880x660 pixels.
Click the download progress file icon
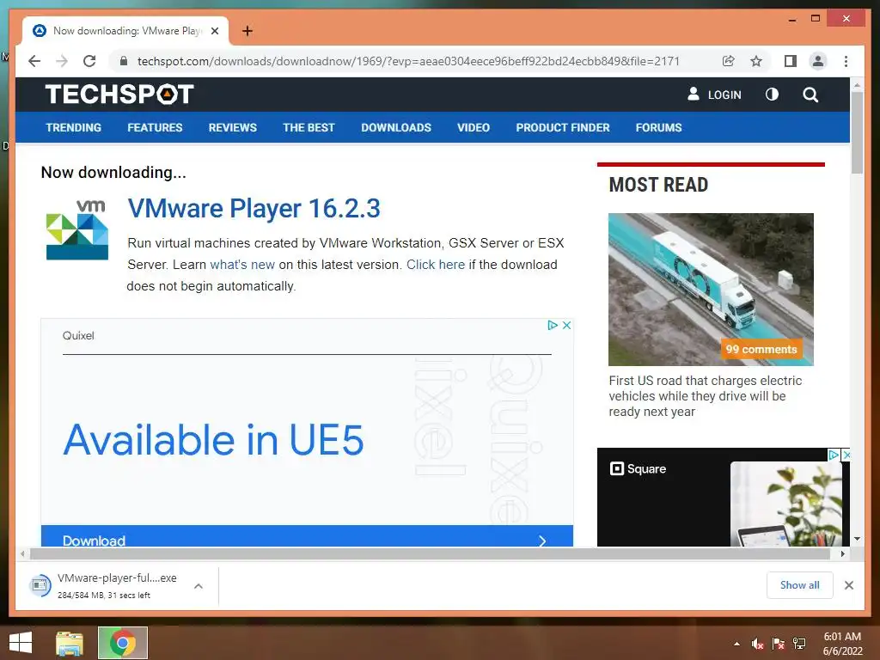pos(40,586)
